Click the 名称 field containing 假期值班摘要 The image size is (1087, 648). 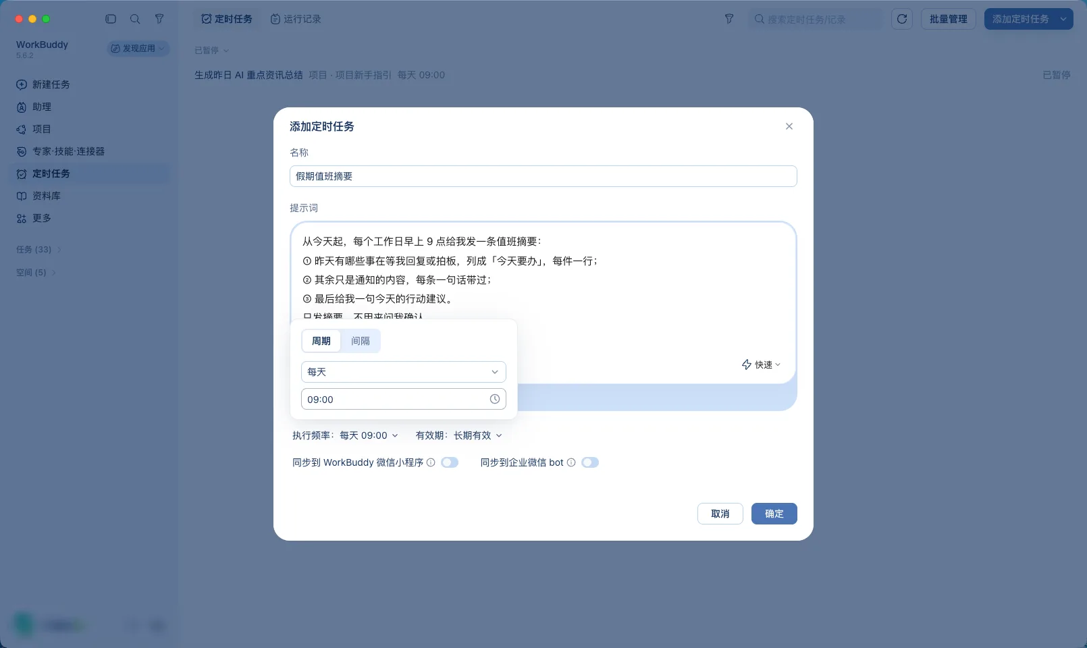[543, 176]
